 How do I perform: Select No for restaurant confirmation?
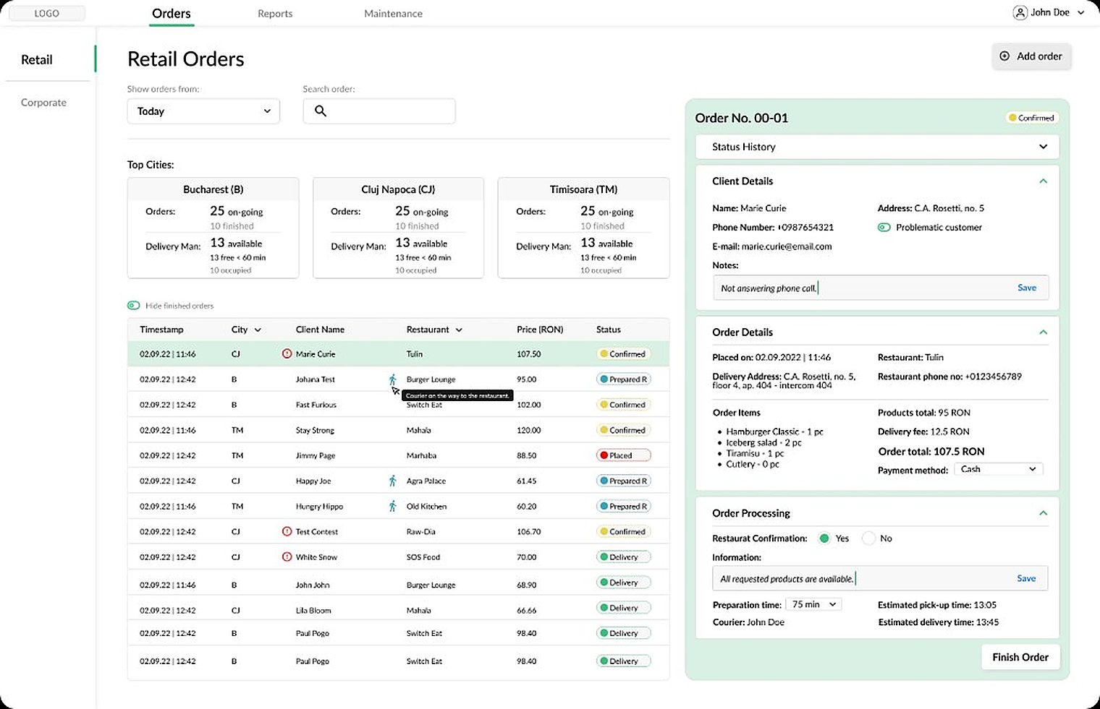click(868, 538)
